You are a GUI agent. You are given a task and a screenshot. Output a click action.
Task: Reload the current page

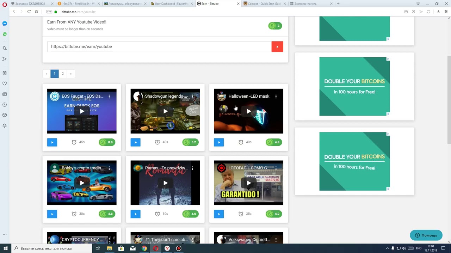[29, 12]
